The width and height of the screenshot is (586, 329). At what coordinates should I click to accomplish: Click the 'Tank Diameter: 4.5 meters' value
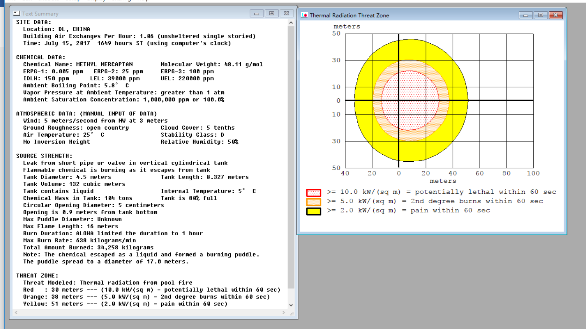click(x=67, y=177)
